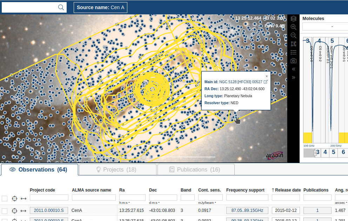
Task: Open the list view icon in Aladin sidebar
Action: (293, 52)
